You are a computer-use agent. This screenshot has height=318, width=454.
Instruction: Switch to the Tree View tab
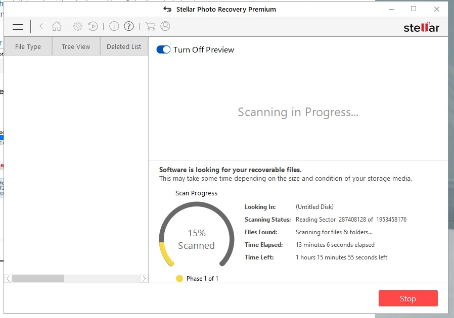pos(76,46)
